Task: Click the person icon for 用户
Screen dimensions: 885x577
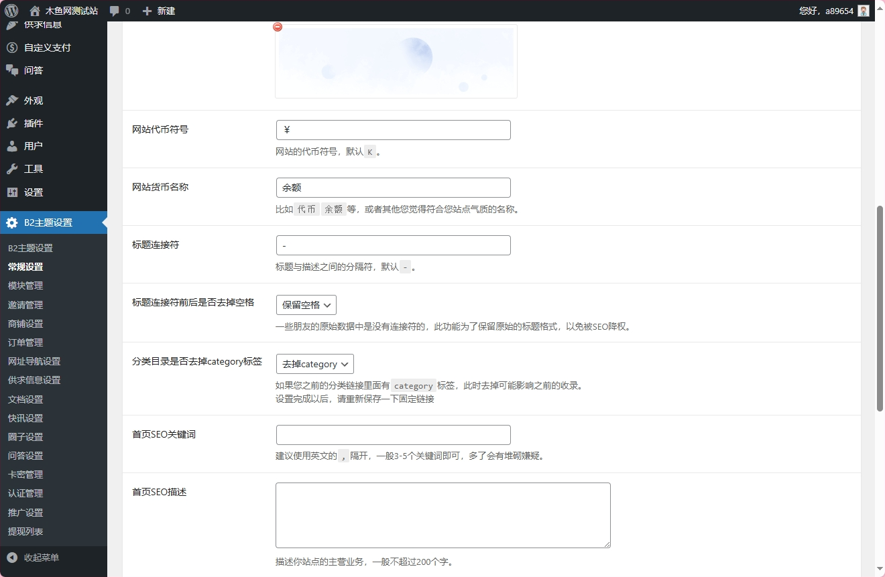Action: tap(12, 146)
